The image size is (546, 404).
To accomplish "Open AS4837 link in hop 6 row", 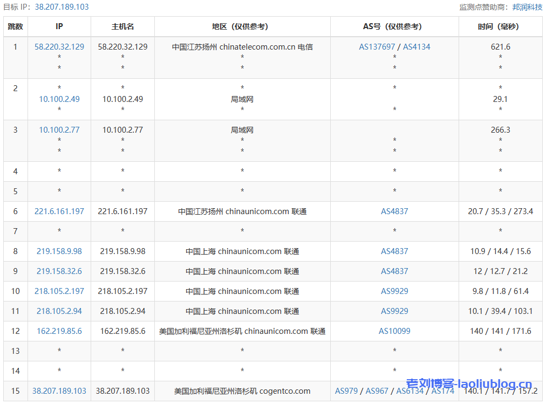I will [x=394, y=211].
